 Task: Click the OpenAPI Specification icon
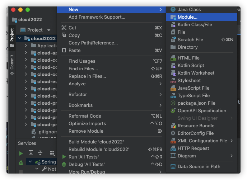coord(173,110)
